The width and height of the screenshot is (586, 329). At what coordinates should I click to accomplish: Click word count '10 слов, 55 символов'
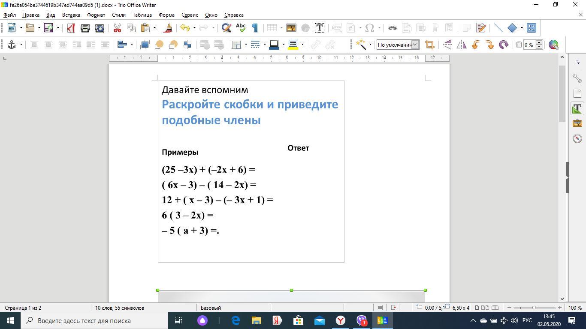coord(120,308)
